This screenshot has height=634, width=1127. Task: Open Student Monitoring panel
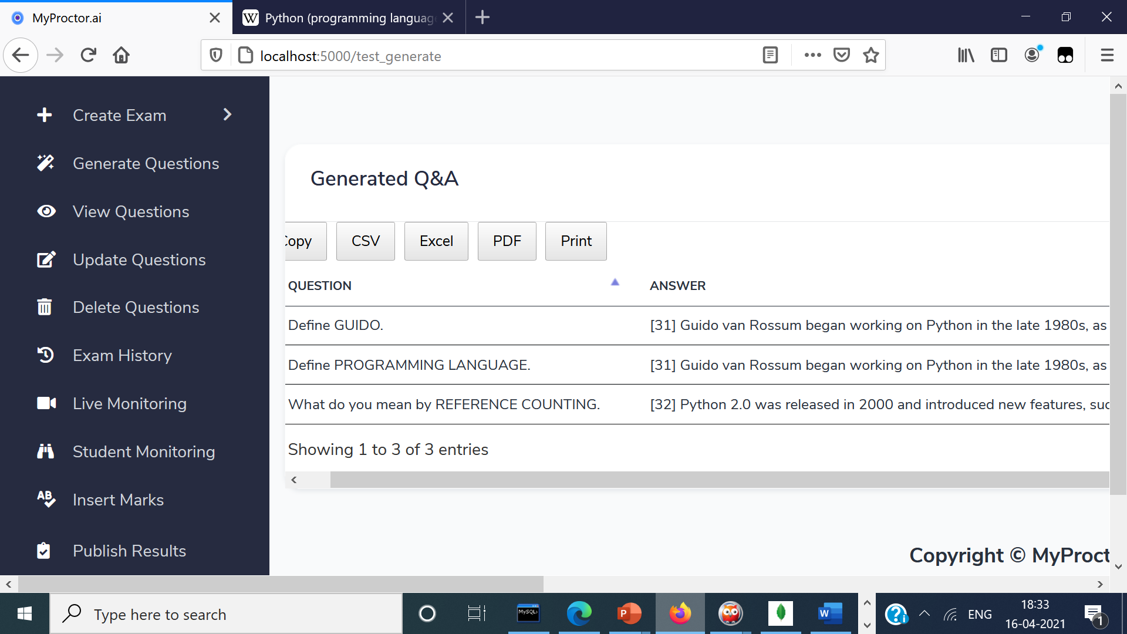144,452
